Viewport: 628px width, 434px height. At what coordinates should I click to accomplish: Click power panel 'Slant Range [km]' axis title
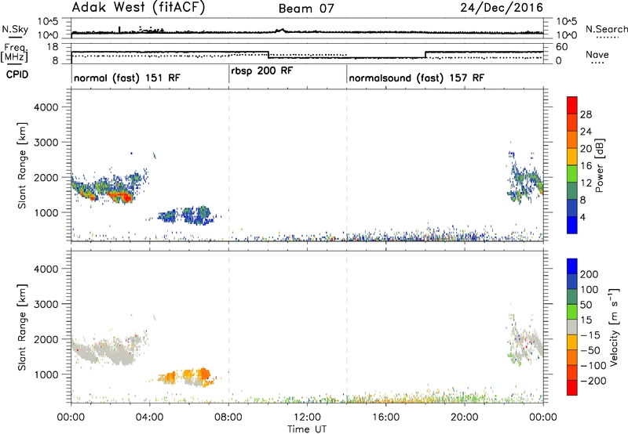pyautogui.click(x=23, y=165)
